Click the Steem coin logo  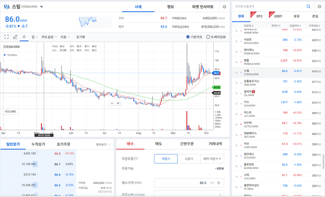pyautogui.click(x=7, y=7)
